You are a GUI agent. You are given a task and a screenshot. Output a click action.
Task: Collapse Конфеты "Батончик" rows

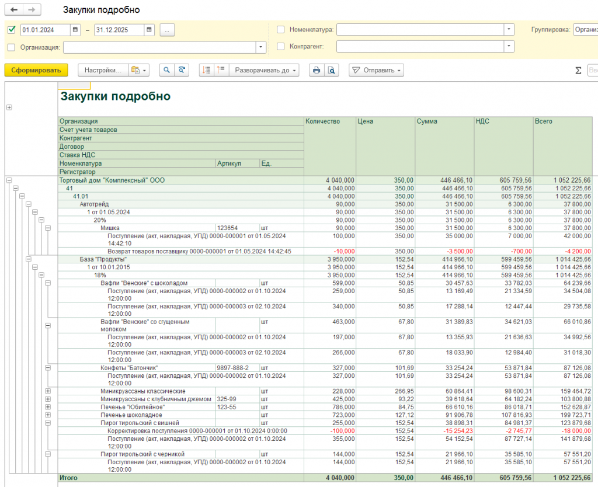48,368
